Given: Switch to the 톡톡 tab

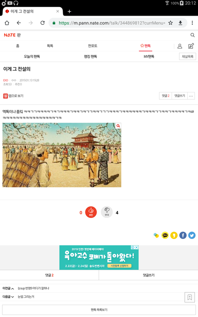Looking at the screenshot, I should click(x=50, y=46).
